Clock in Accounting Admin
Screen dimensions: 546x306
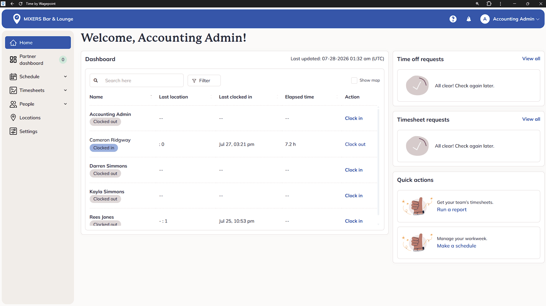tap(354, 118)
